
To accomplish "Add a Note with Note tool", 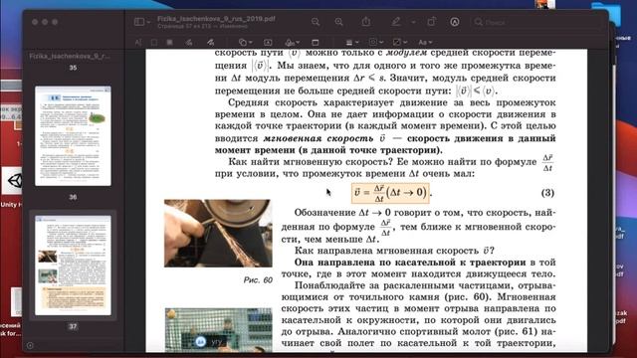I will 316,42.
